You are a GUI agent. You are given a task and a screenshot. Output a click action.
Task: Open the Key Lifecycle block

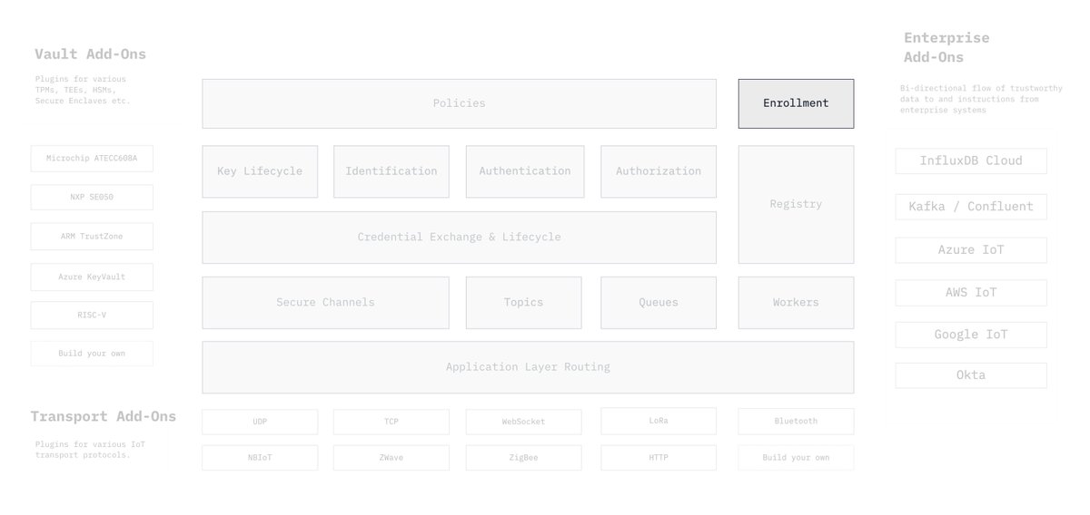pyautogui.click(x=260, y=171)
